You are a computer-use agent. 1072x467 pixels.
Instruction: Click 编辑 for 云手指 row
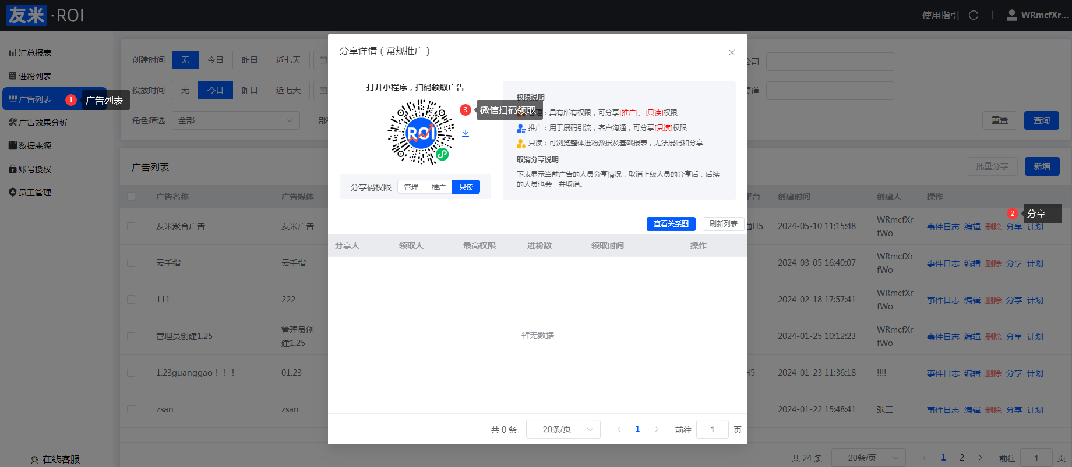point(972,263)
